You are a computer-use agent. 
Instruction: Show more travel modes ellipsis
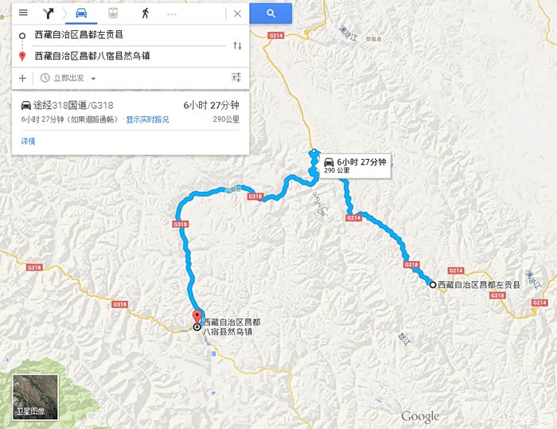click(x=172, y=14)
